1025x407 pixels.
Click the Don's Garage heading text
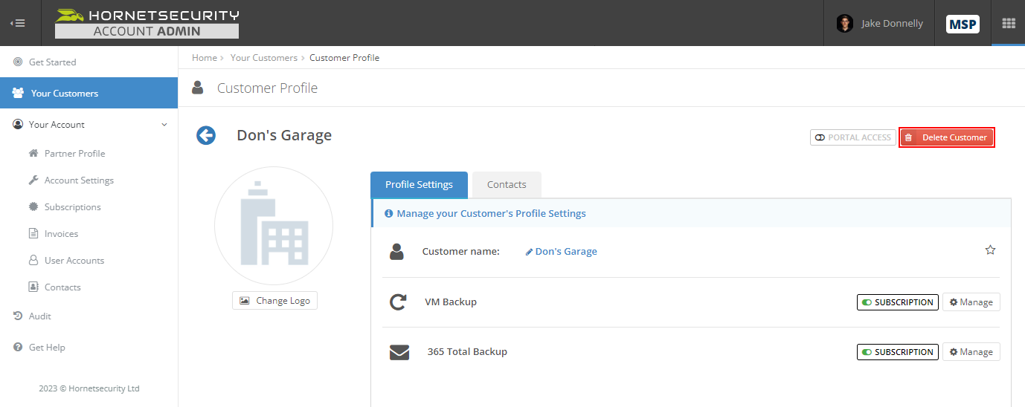[x=284, y=135]
